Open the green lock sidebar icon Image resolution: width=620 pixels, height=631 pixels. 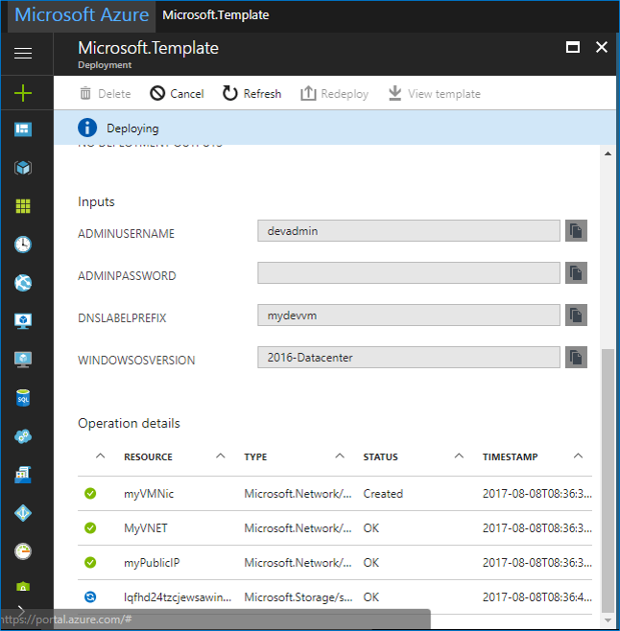[x=23, y=587]
